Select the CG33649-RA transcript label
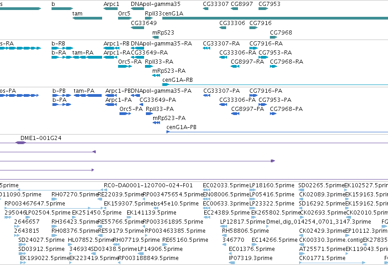 [149, 53]
